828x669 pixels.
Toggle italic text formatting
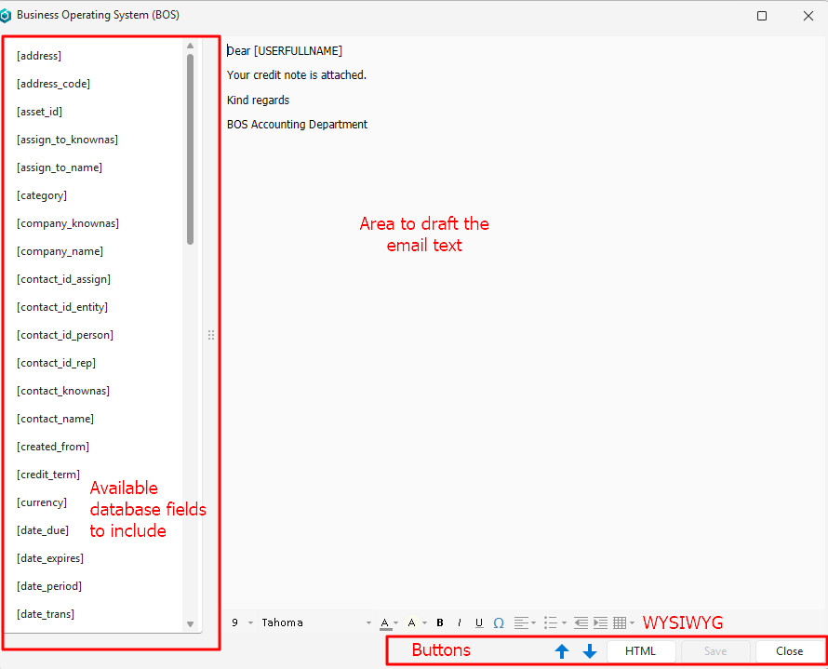(x=460, y=623)
